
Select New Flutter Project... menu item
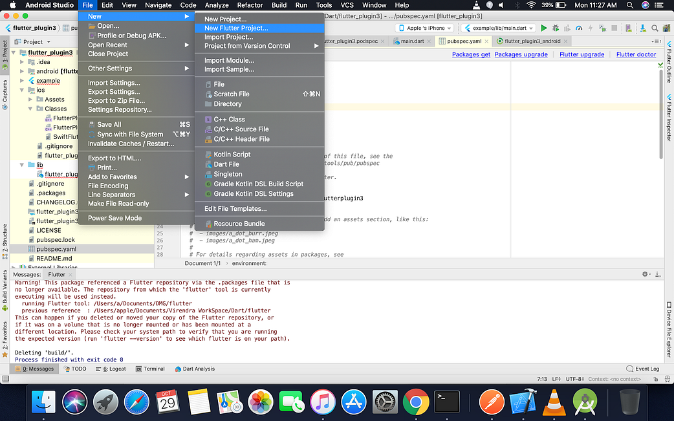[x=235, y=28]
